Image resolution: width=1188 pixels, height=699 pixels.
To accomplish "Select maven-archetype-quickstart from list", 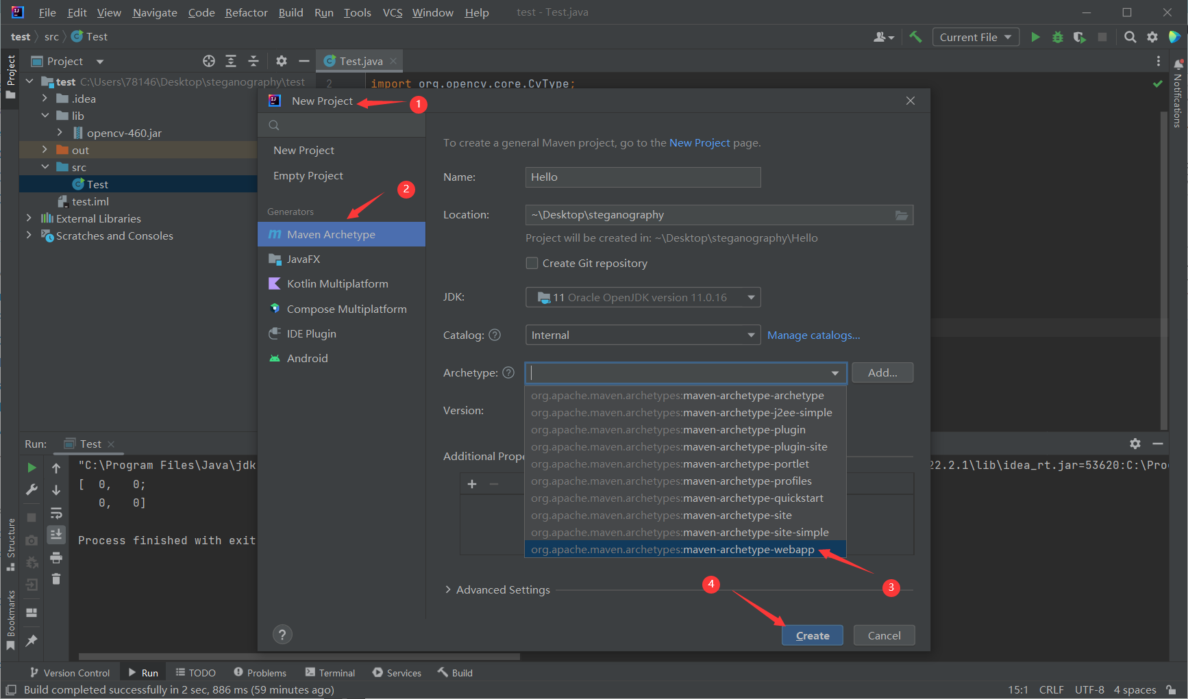I will coord(685,498).
